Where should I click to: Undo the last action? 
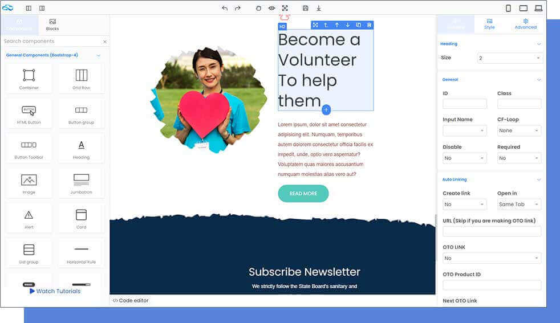click(x=225, y=8)
